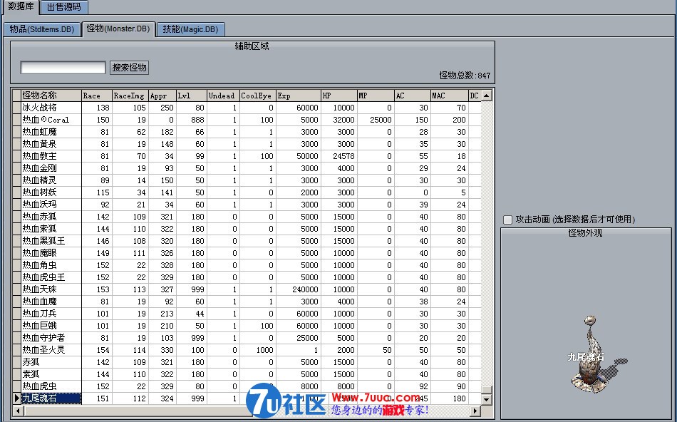The height and width of the screenshot is (422, 677).
Task: Switch to the 数据库 tab
Action: pyautogui.click(x=21, y=7)
